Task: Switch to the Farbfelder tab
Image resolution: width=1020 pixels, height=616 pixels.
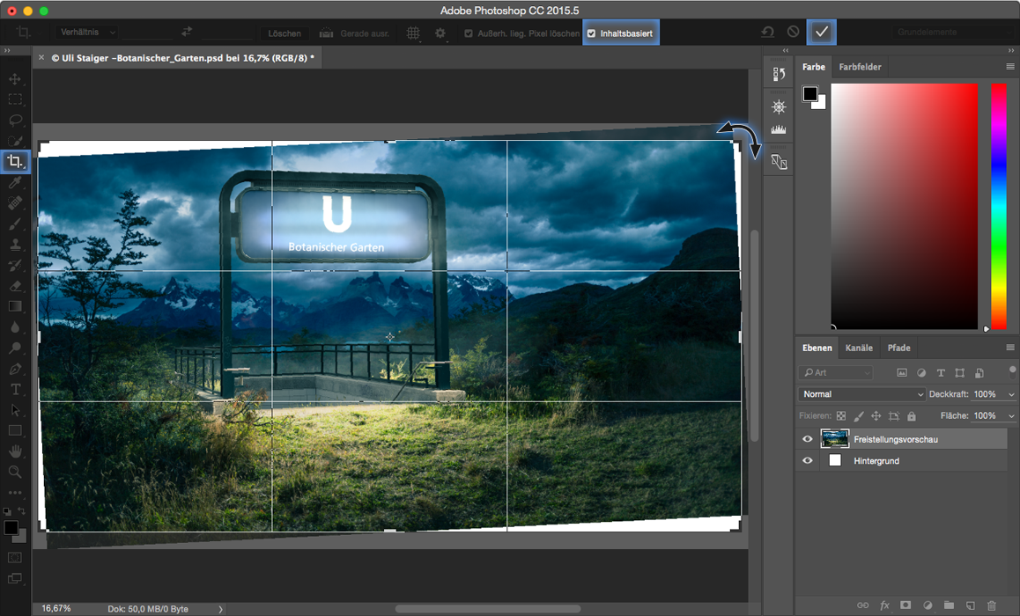Action: point(860,67)
